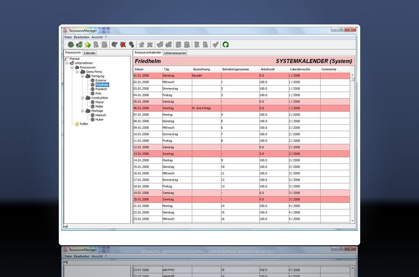Click the calendar scrollbar down arrow
The height and width of the screenshot is (277, 419).
tap(352, 221)
